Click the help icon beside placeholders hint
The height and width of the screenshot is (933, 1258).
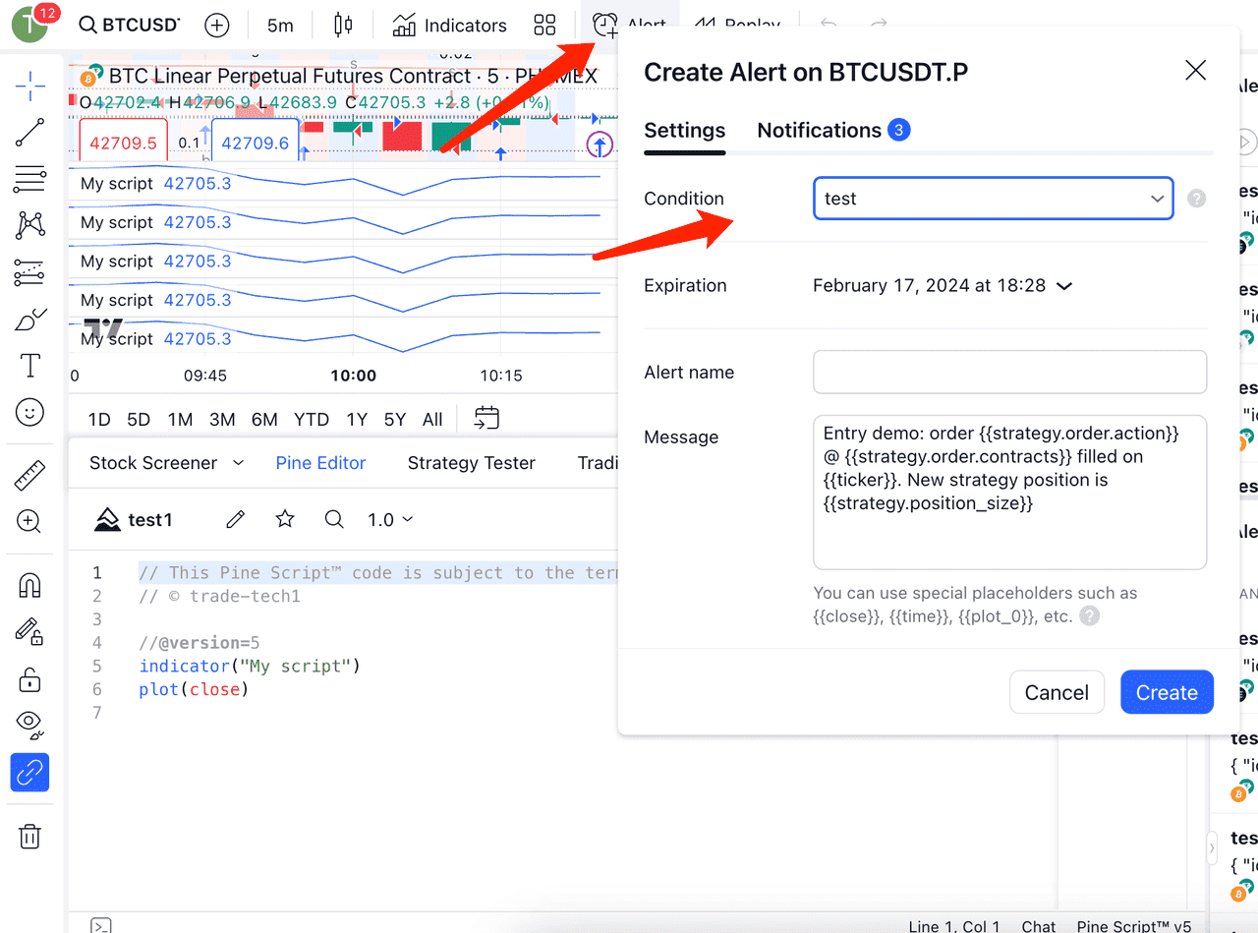[x=1089, y=617]
